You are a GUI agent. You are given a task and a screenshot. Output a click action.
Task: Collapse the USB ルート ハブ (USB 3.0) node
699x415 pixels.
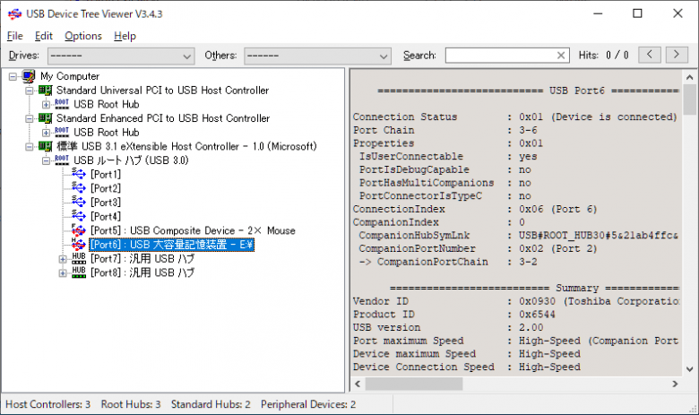[x=46, y=161]
